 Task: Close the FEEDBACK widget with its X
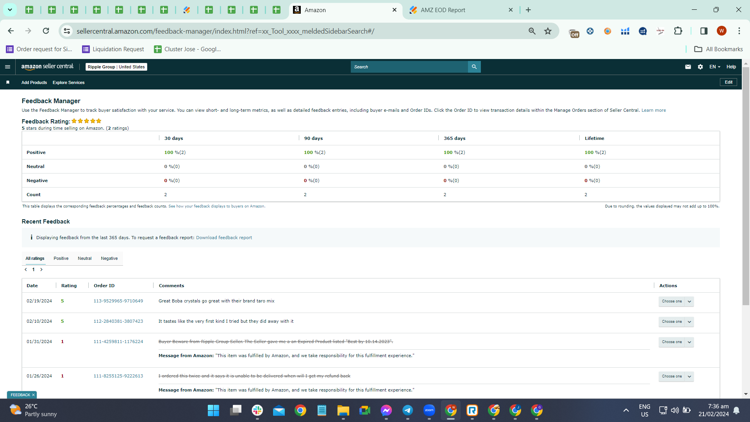[x=33, y=395]
